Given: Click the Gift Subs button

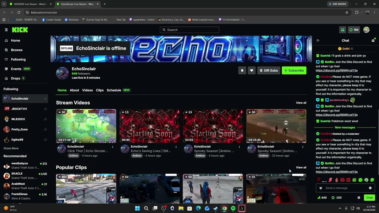Looking at the screenshot, I should pyautogui.click(x=269, y=70).
